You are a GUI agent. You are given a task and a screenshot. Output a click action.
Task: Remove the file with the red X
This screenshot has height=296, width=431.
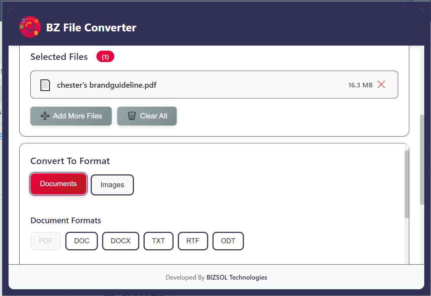tap(381, 85)
